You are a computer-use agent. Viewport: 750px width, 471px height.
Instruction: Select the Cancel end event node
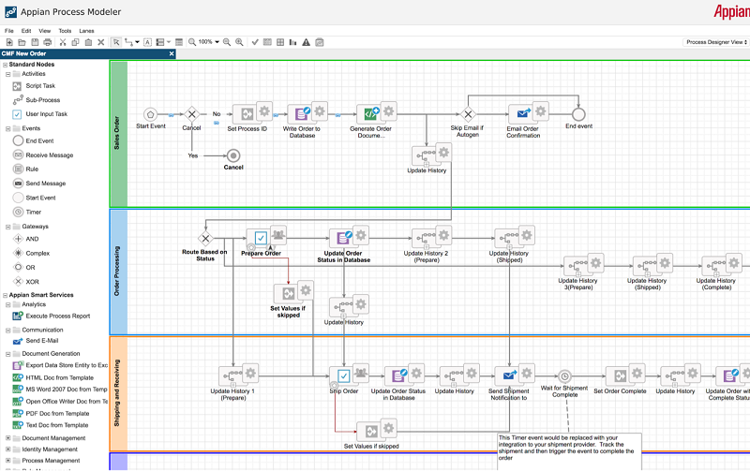coord(233,155)
